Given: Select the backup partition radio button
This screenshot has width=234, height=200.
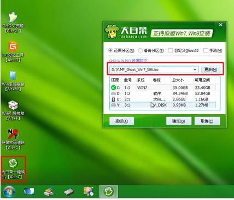Looking at the screenshot, I should coord(140,50).
